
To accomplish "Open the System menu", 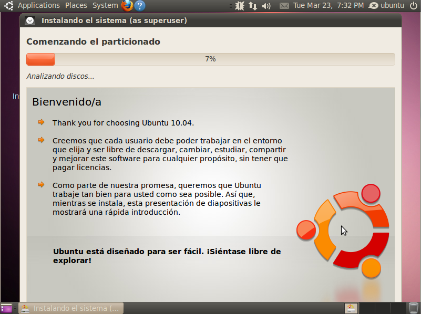I will 105,5.
